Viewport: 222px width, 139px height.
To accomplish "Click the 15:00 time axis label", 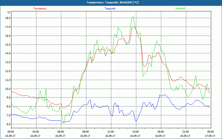I will [136, 132].
